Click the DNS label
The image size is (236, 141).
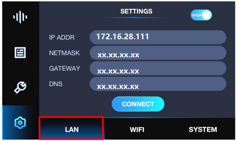click(56, 84)
